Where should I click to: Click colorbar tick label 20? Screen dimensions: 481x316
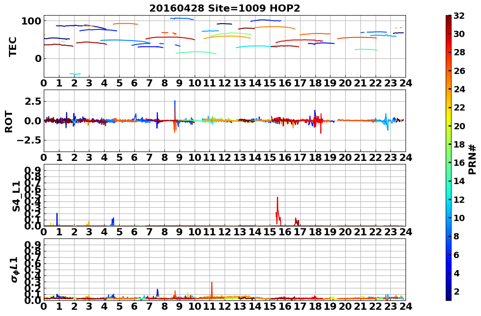[x=459, y=126]
